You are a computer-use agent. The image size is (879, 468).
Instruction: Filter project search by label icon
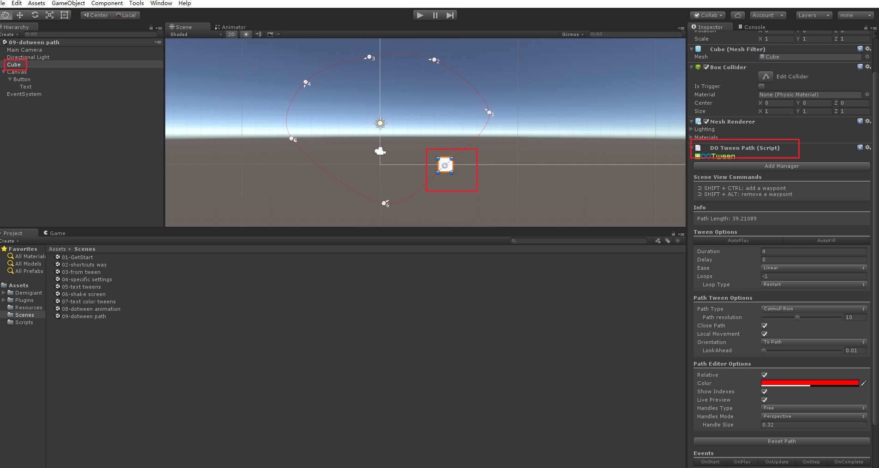(x=668, y=241)
